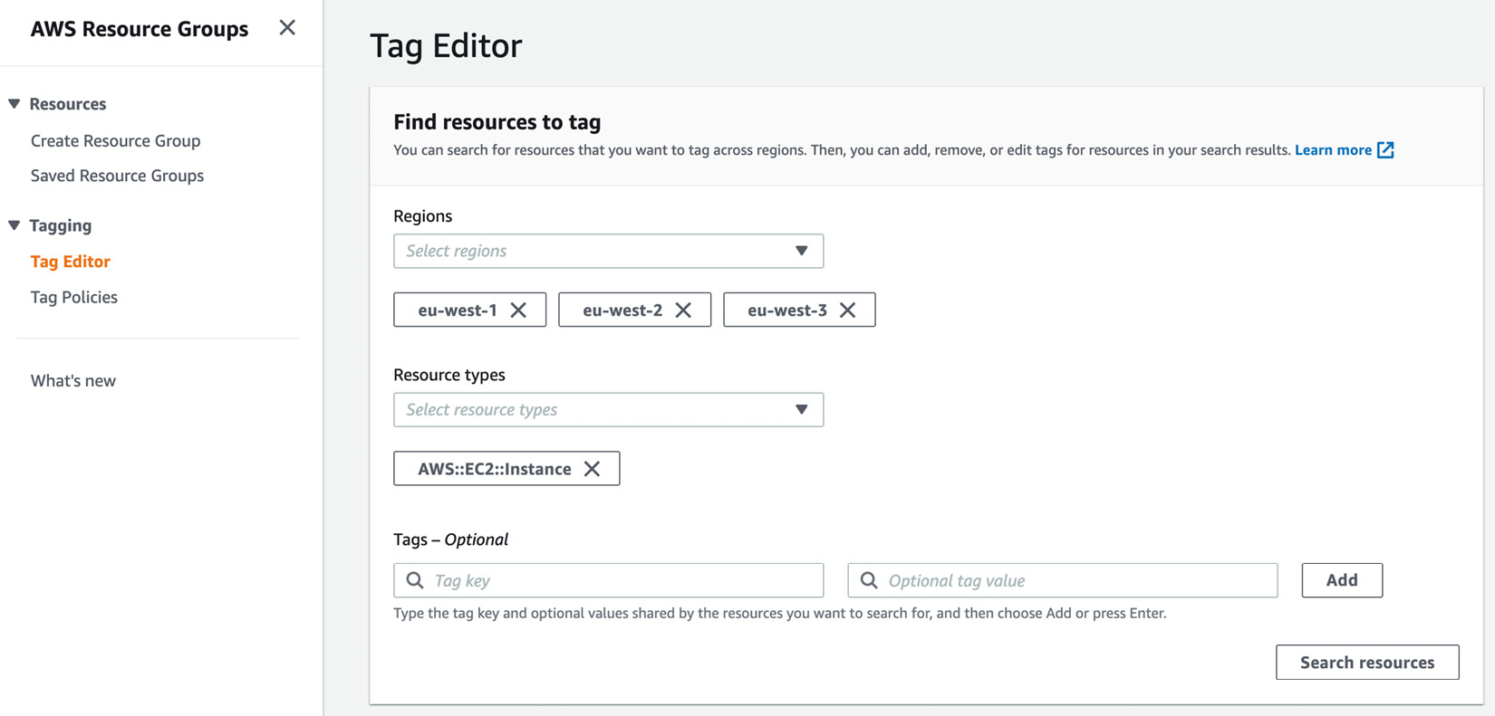Focus the Tag key input field
This screenshot has width=1495, height=716.
tap(609, 580)
